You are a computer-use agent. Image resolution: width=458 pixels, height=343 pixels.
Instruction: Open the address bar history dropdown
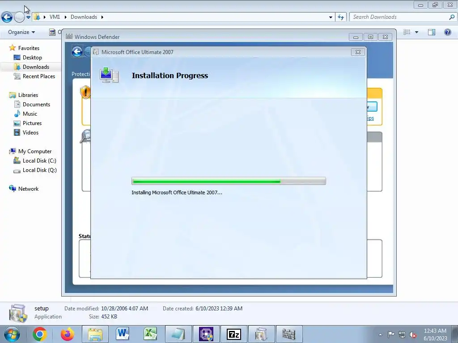click(x=331, y=17)
